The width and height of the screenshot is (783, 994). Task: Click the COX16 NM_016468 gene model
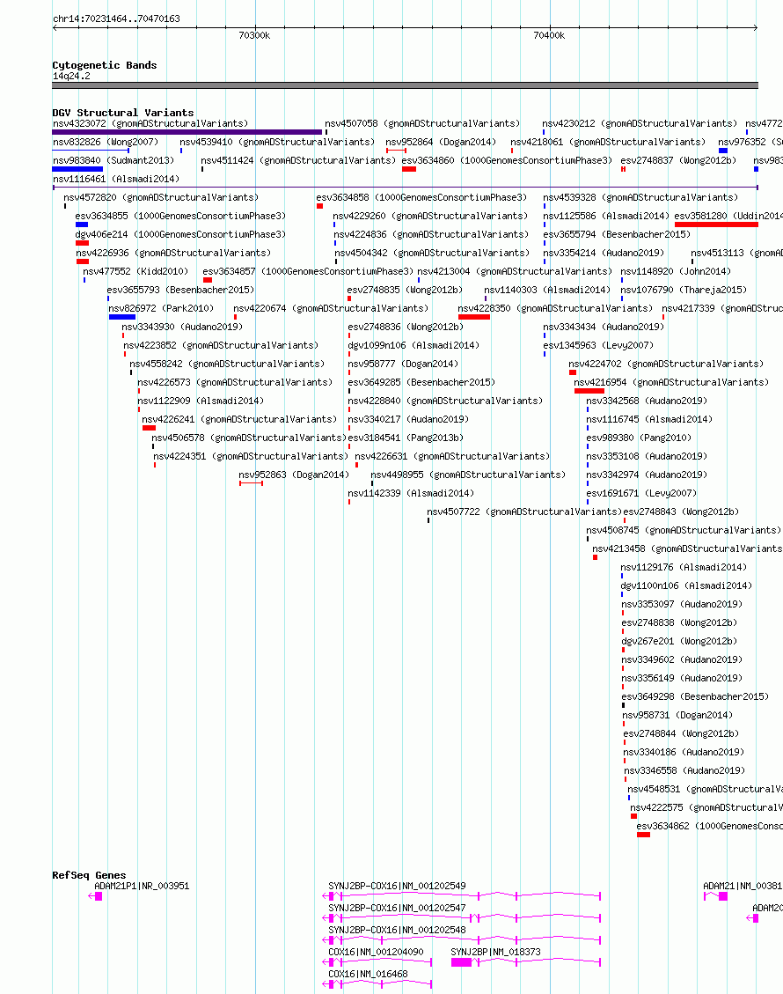point(377,983)
